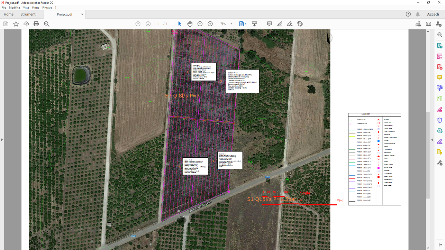This screenshot has height=250, width=445.
Task: Click the page number input field
Action: pyautogui.click(x=159, y=24)
